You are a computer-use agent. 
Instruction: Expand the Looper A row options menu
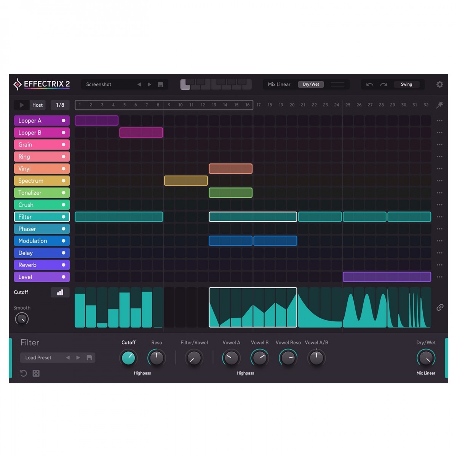tap(439, 121)
